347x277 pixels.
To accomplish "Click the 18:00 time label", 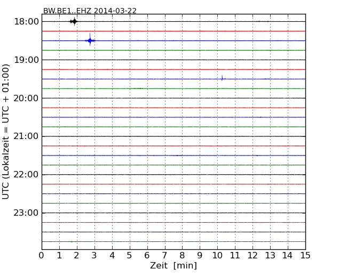I will [26, 22].
